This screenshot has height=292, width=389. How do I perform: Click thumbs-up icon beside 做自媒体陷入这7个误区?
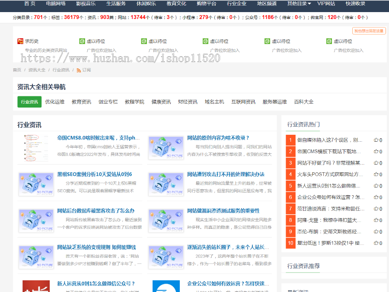click(376, 140)
